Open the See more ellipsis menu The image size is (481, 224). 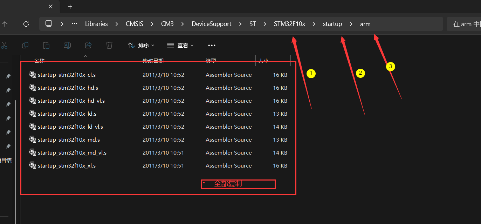[212, 45]
